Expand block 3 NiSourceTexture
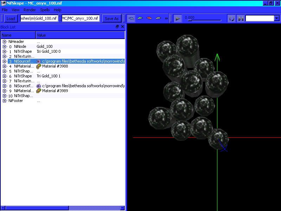Viewport: 281px width, 211px height. click(4, 61)
